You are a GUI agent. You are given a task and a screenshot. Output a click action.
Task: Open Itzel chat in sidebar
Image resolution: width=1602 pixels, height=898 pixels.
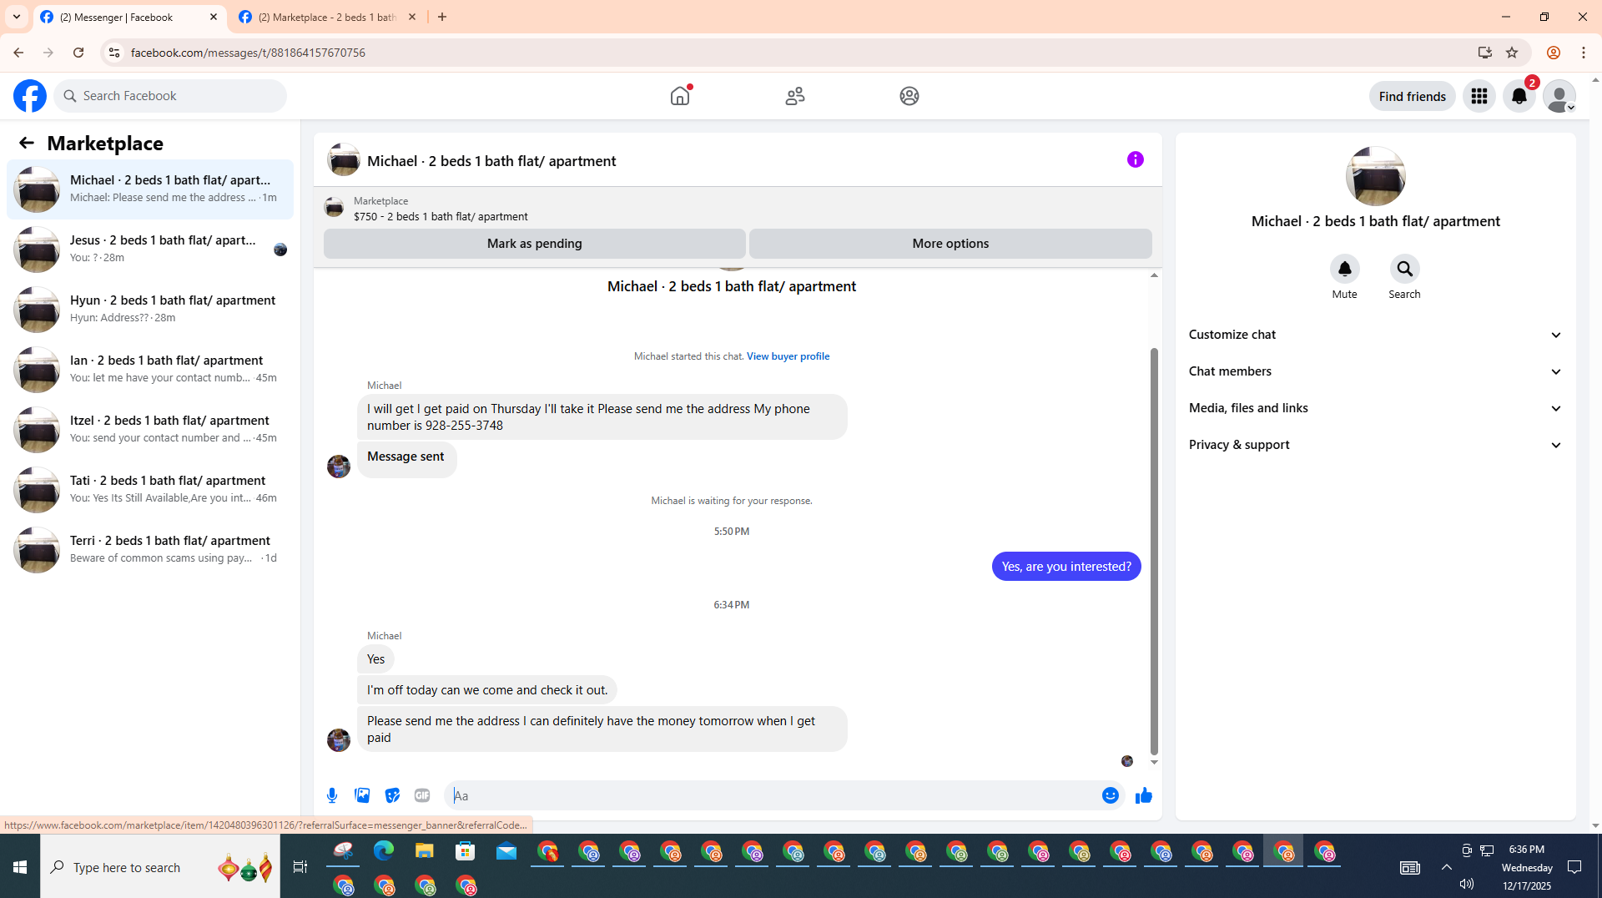(x=150, y=430)
